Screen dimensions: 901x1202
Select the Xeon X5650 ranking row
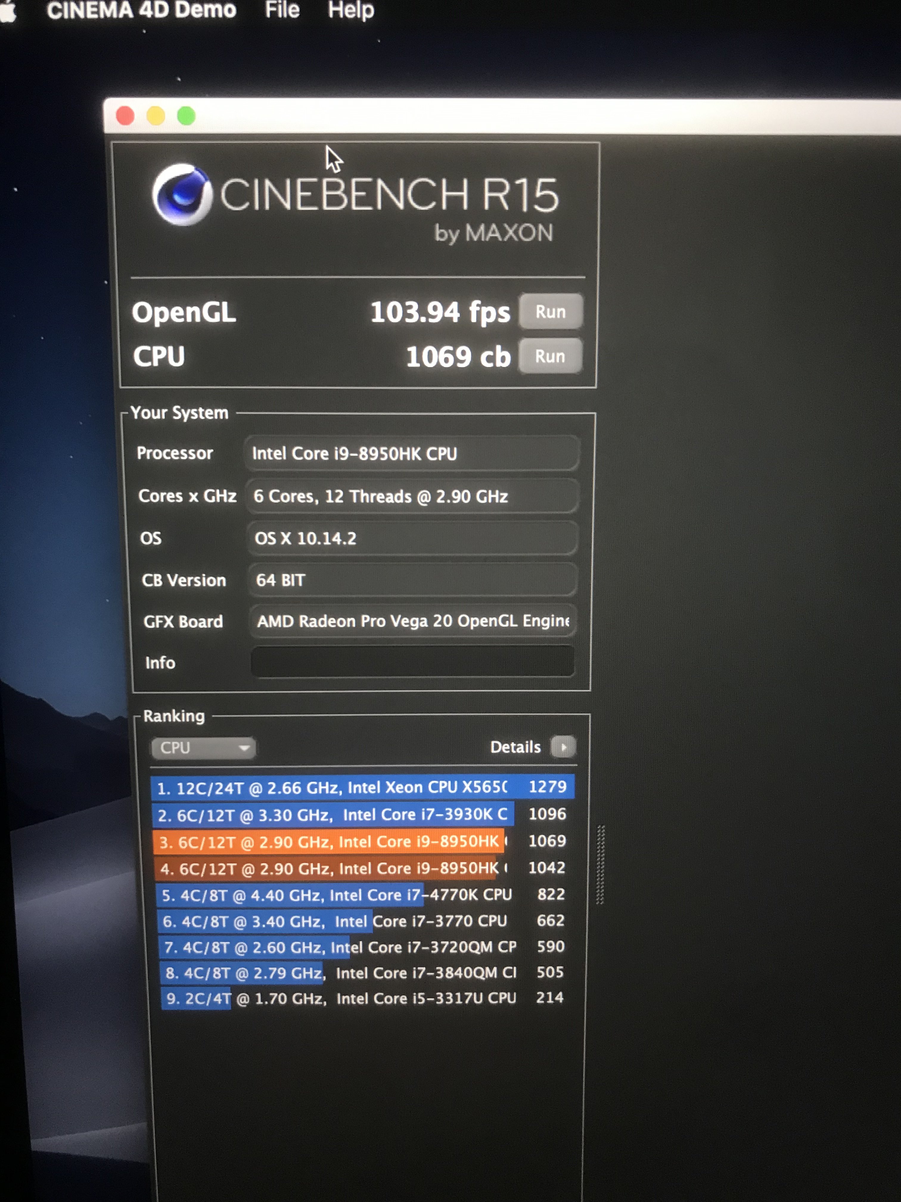pos(362,787)
